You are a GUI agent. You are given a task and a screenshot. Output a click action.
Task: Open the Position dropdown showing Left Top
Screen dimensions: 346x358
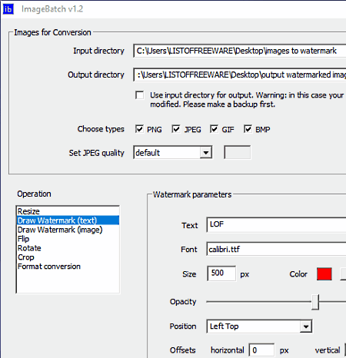[259, 327]
